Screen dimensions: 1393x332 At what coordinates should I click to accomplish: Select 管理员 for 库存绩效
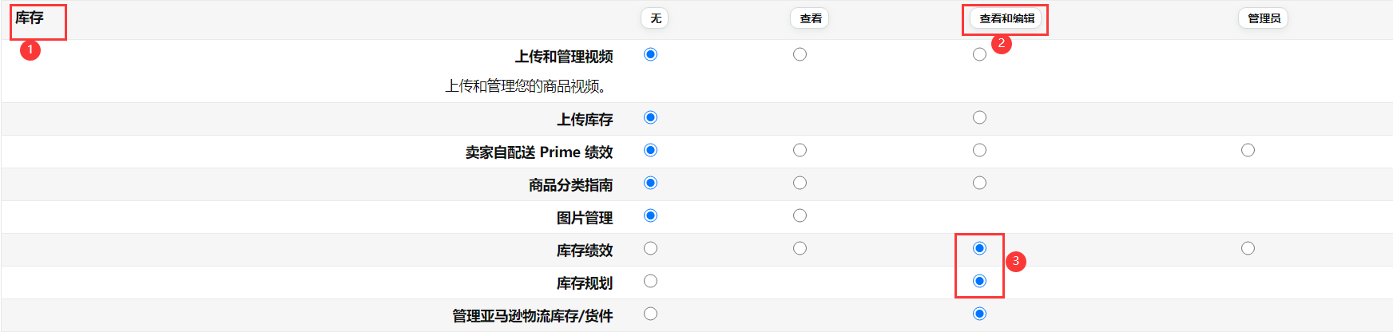click(1248, 248)
